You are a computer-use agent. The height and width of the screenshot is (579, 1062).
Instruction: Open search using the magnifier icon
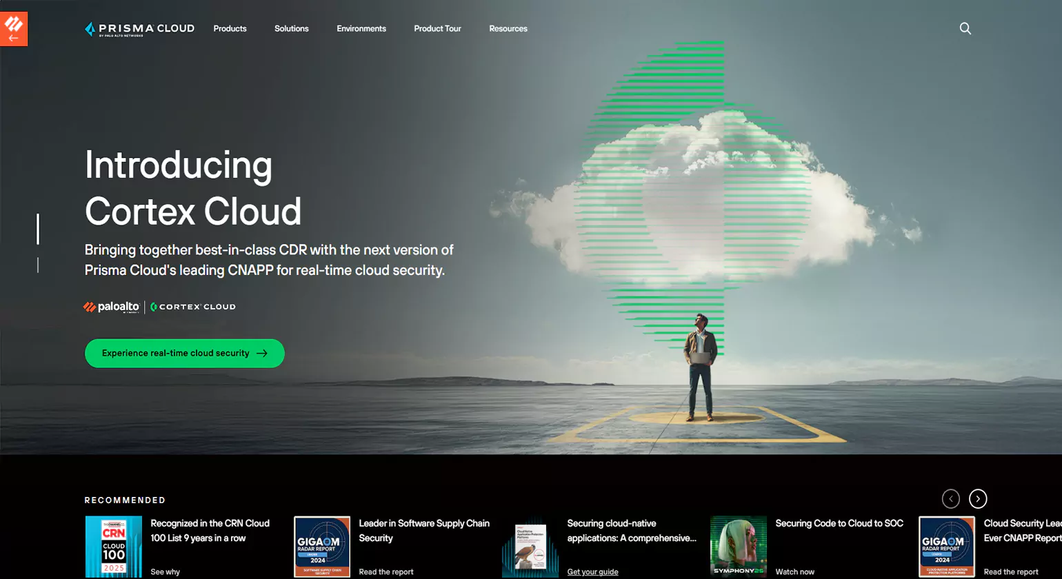click(x=965, y=28)
